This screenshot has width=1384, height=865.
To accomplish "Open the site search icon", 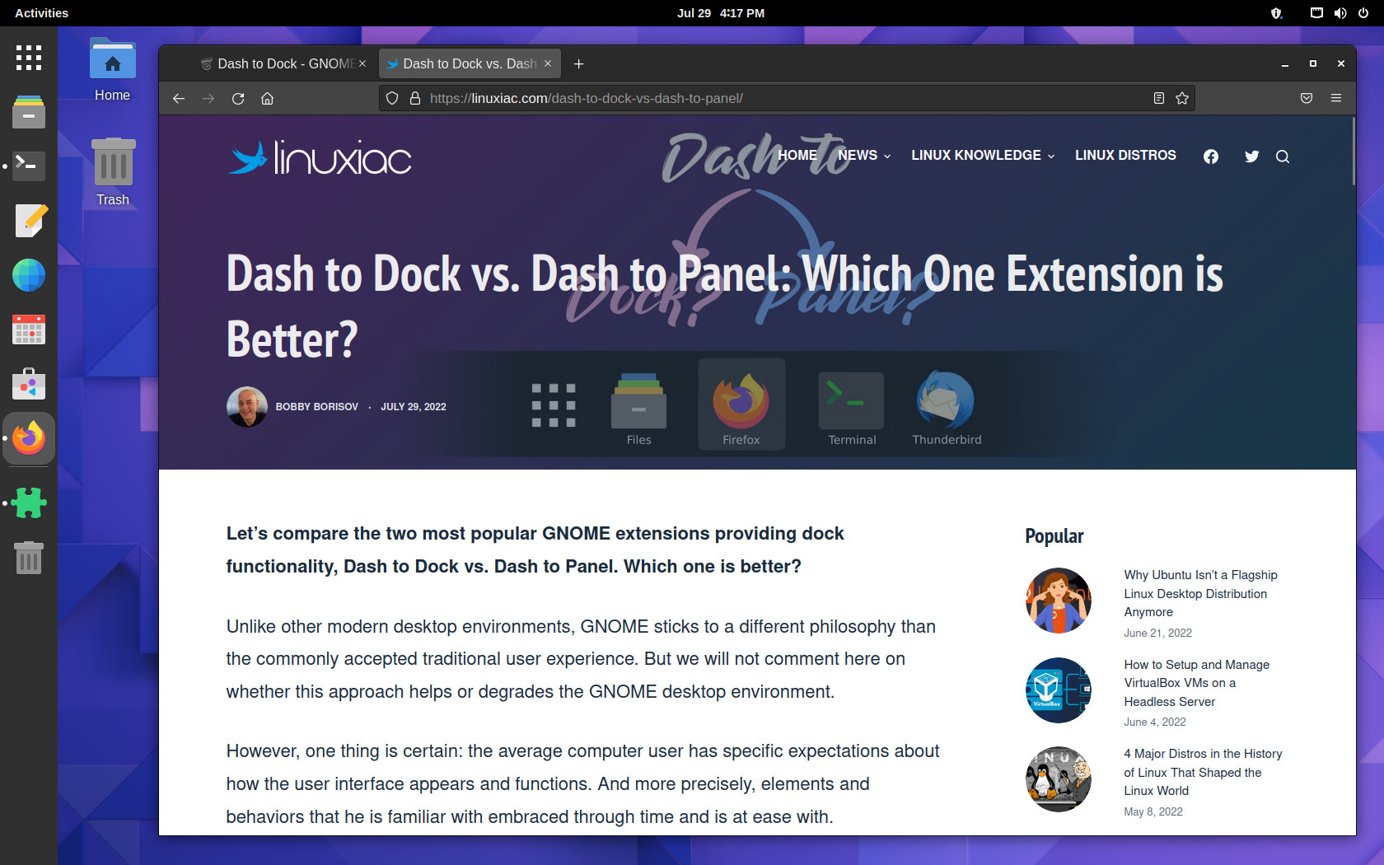I will (1283, 157).
